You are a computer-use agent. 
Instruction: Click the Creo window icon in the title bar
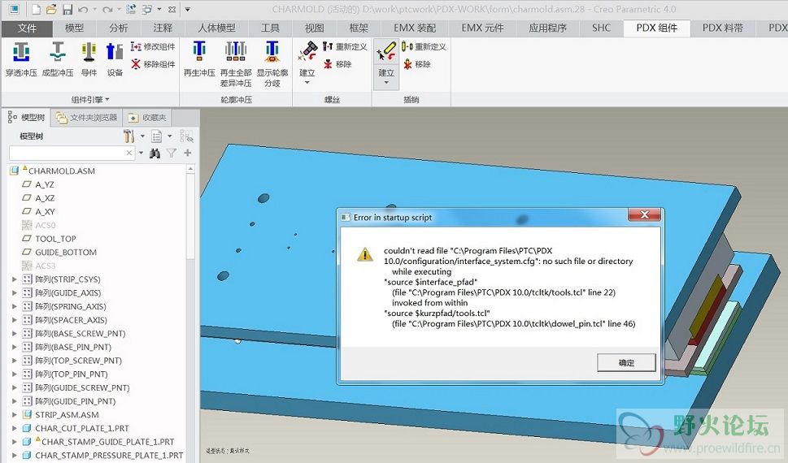(x=15, y=9)
